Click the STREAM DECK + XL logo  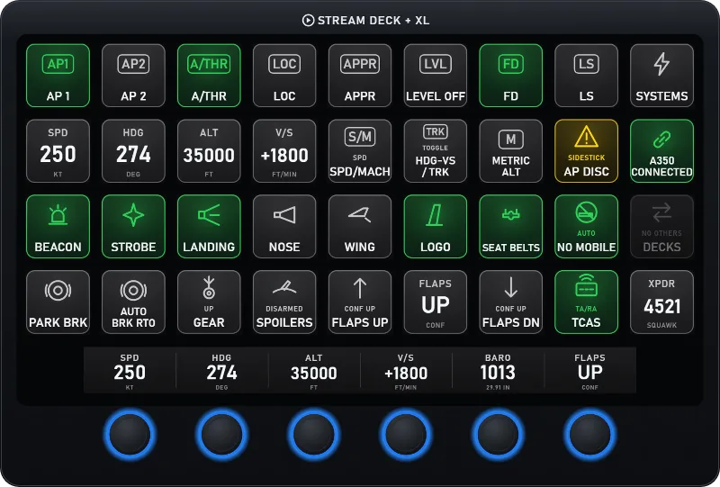pos(365,20)
